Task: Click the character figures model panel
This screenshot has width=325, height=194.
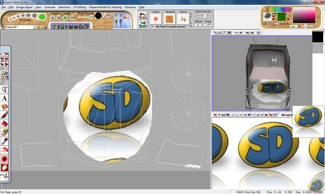Action: 122,21
